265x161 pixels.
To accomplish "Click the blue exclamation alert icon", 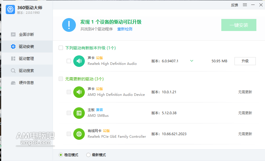I will (69, 25).
